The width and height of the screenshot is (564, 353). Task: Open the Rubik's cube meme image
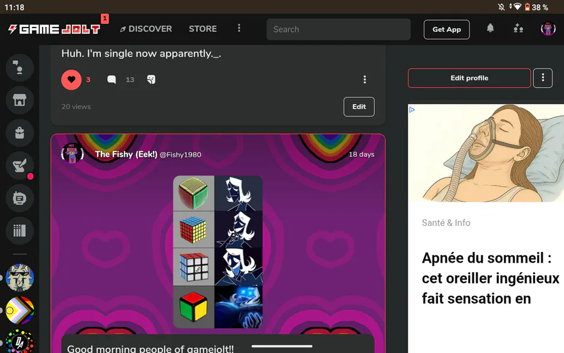click(218, 252)
